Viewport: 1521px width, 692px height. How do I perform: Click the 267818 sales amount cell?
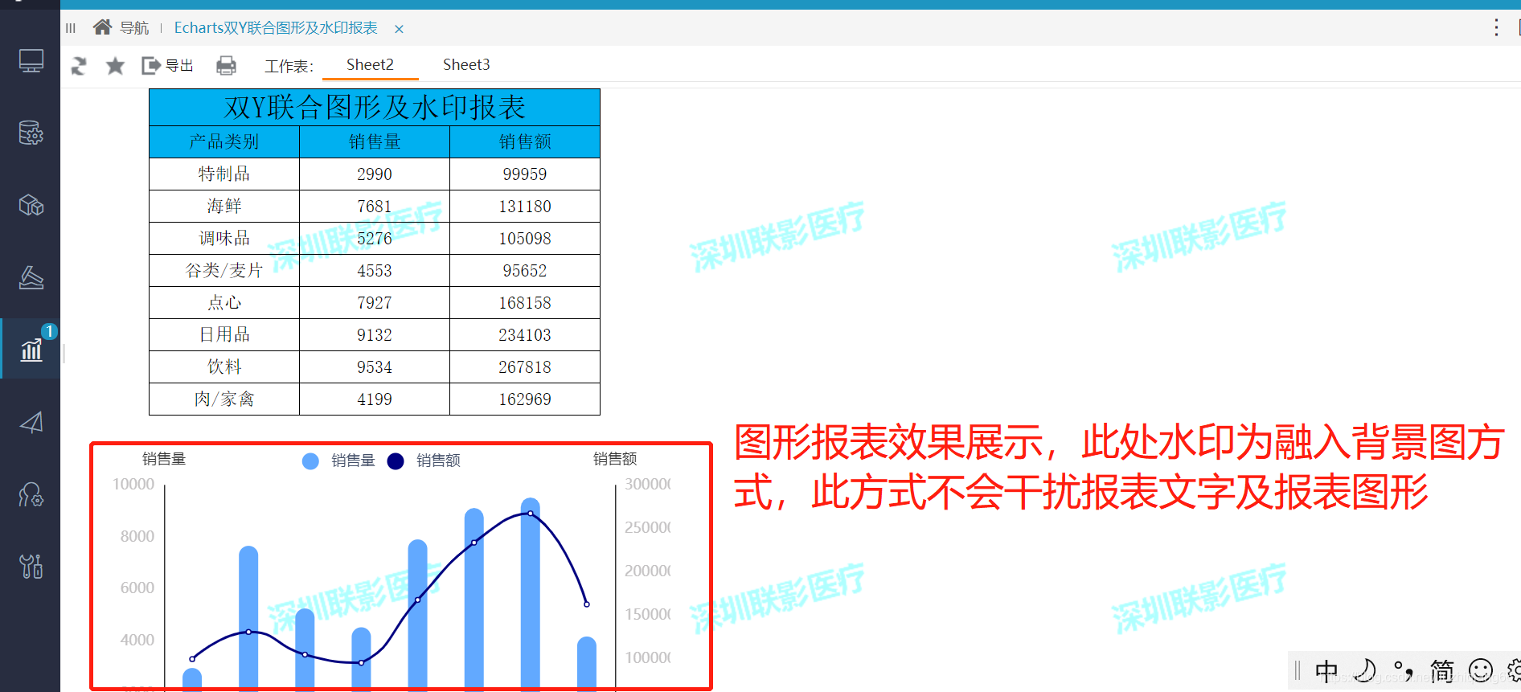(x=525, y=366)
